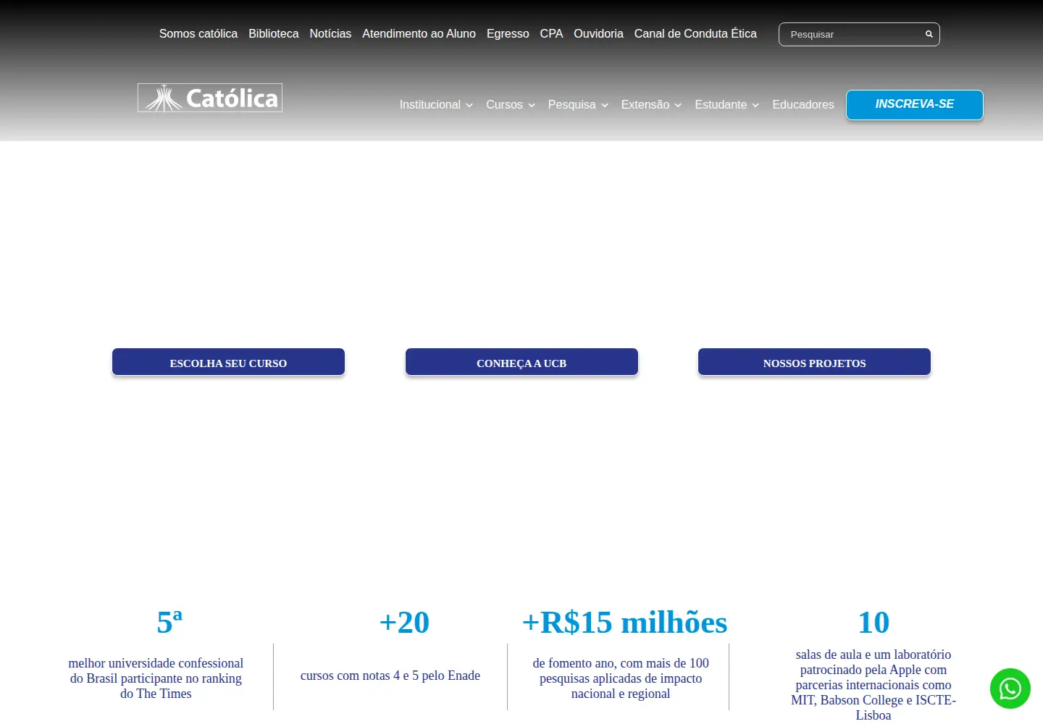Open the Notícias section

tap(330, 34)
